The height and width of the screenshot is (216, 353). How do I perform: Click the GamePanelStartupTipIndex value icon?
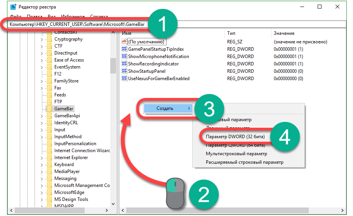click(x=124, y=49)
